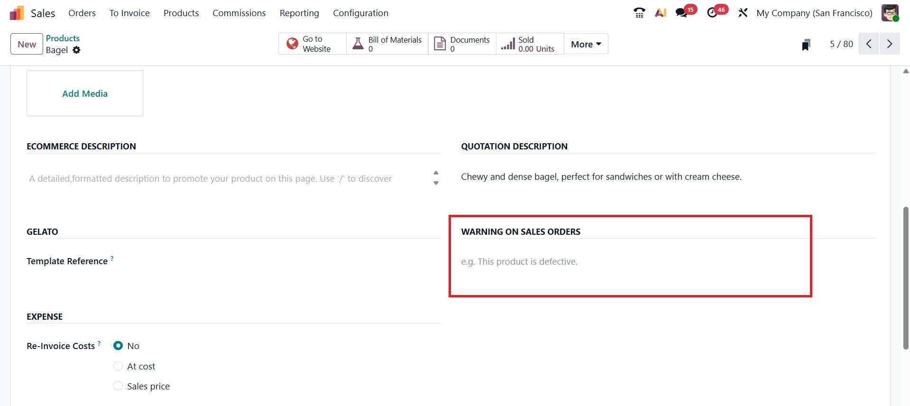
Task: Open the Reporting menu
Action: tap(299, 13)
